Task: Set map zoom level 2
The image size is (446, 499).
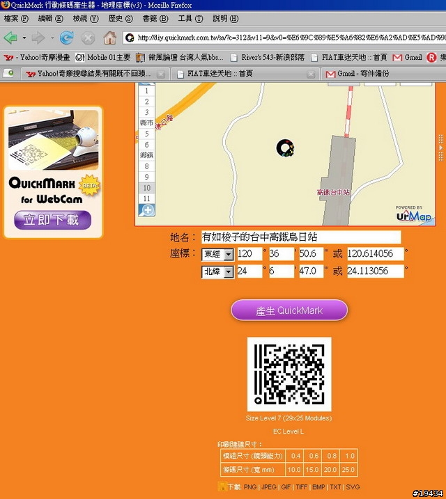Action: pos(146,102)
